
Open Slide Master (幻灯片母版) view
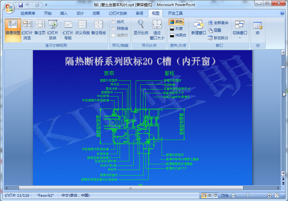[x=68, y=30]
